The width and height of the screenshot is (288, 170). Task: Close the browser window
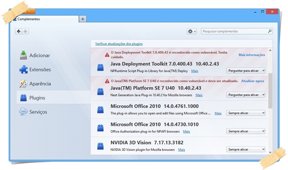coord(272,12)
